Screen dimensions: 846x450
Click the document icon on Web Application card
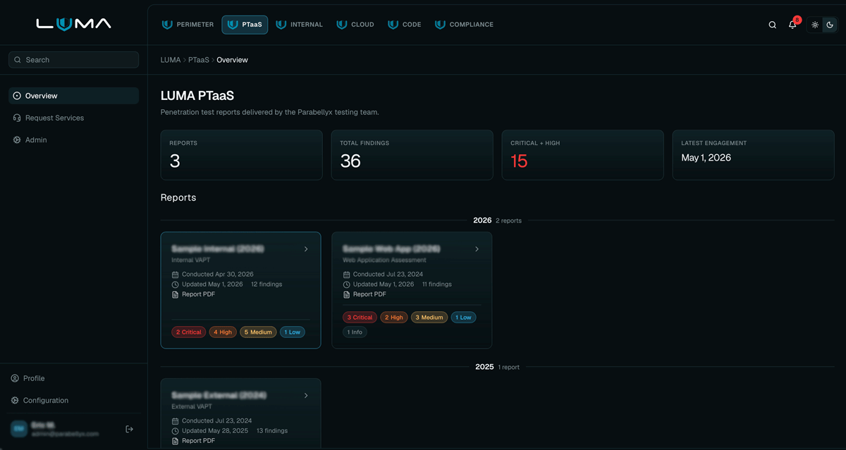(x=347, y=294)
